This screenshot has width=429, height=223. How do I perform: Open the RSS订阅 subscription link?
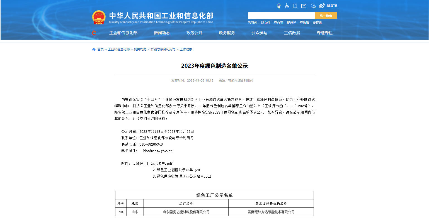click(332, 6)
